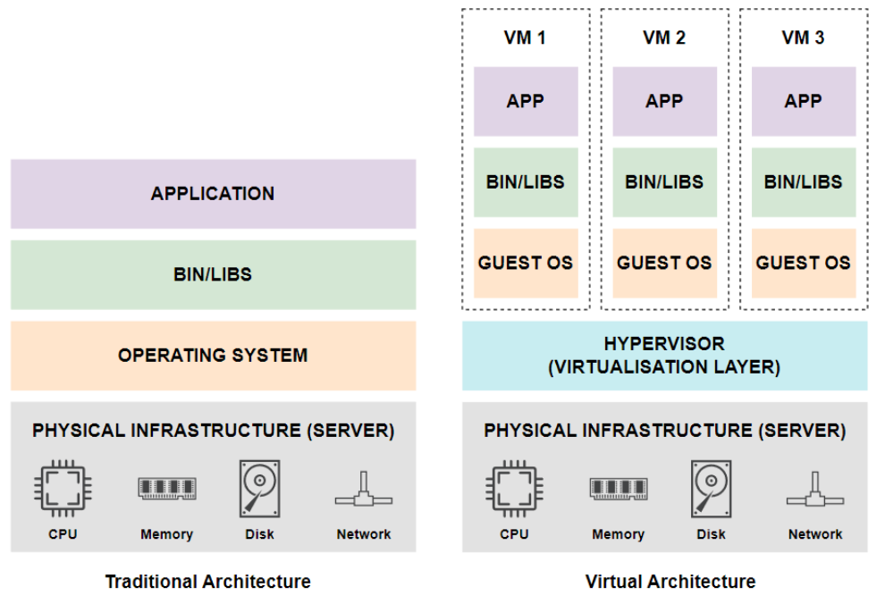Viewport: 885px width, 604px height.
Task: Click the Hypervisor virtualisation layer box
Action: tap(665, 356)
